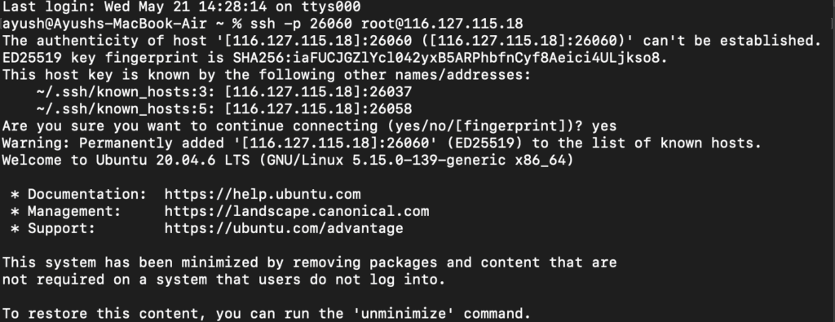Viewport: 835px width, 322px height.
Task: Click the 'Welcome to Ubuntu 20.04.6 LTS' text
Action: (x=126, y=160)
